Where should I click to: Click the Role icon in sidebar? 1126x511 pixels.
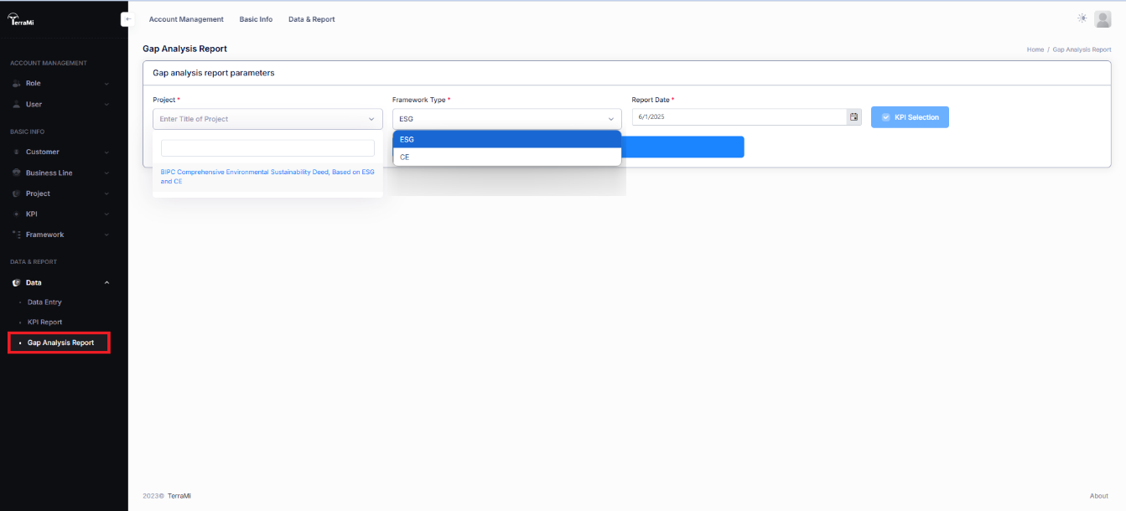(17, 84)
